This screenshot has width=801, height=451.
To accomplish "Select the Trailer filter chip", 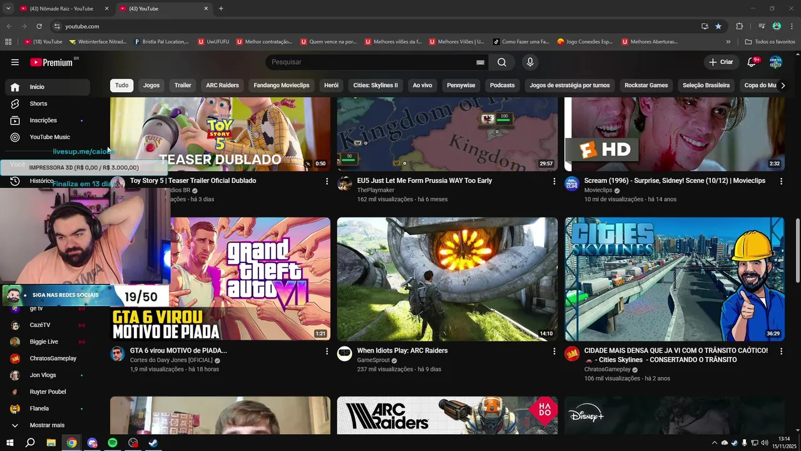I will coord(183,85).
